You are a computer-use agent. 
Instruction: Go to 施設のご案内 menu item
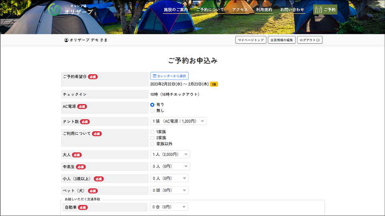pos(176,10)
